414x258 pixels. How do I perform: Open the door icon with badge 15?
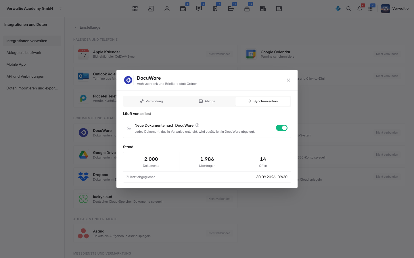(215, 9)
